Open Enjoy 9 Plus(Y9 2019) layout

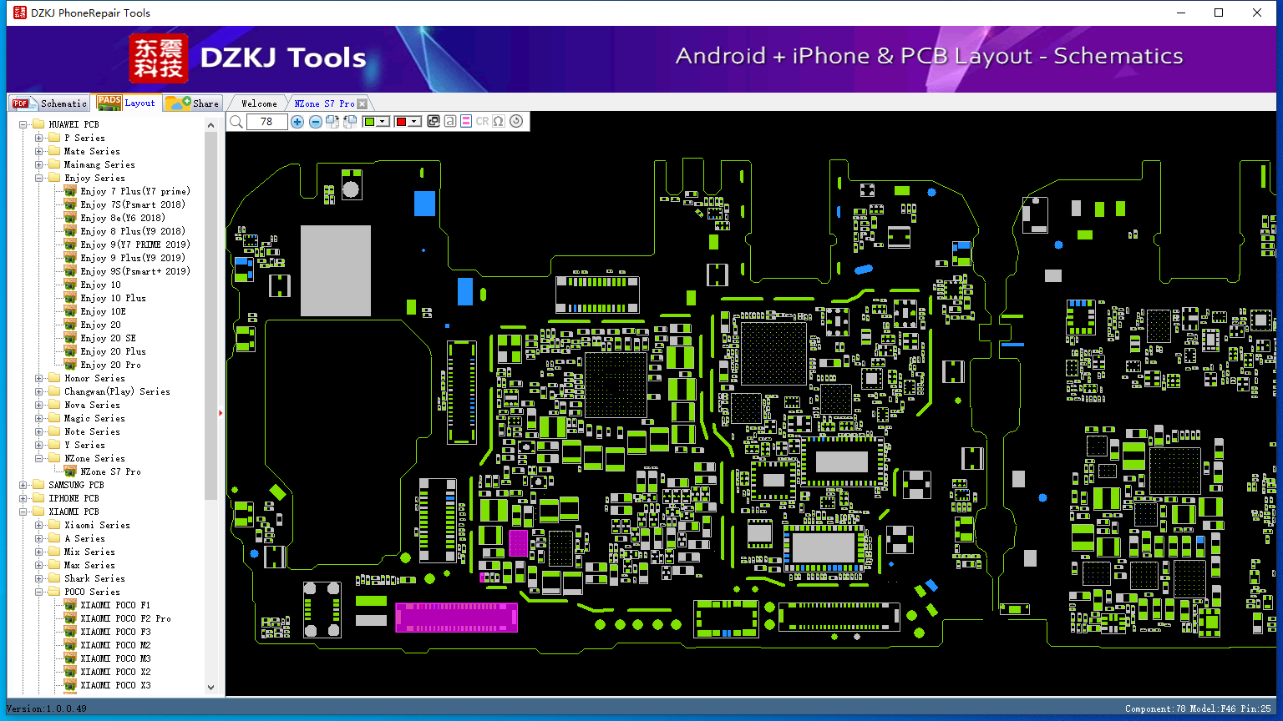tap(133, 258)
